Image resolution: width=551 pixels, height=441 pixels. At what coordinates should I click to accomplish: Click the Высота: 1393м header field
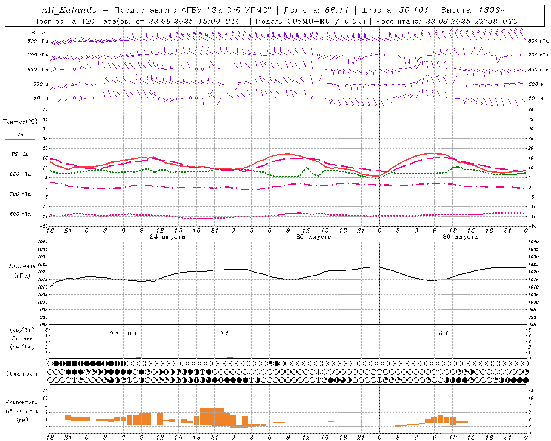coord(473,10)
